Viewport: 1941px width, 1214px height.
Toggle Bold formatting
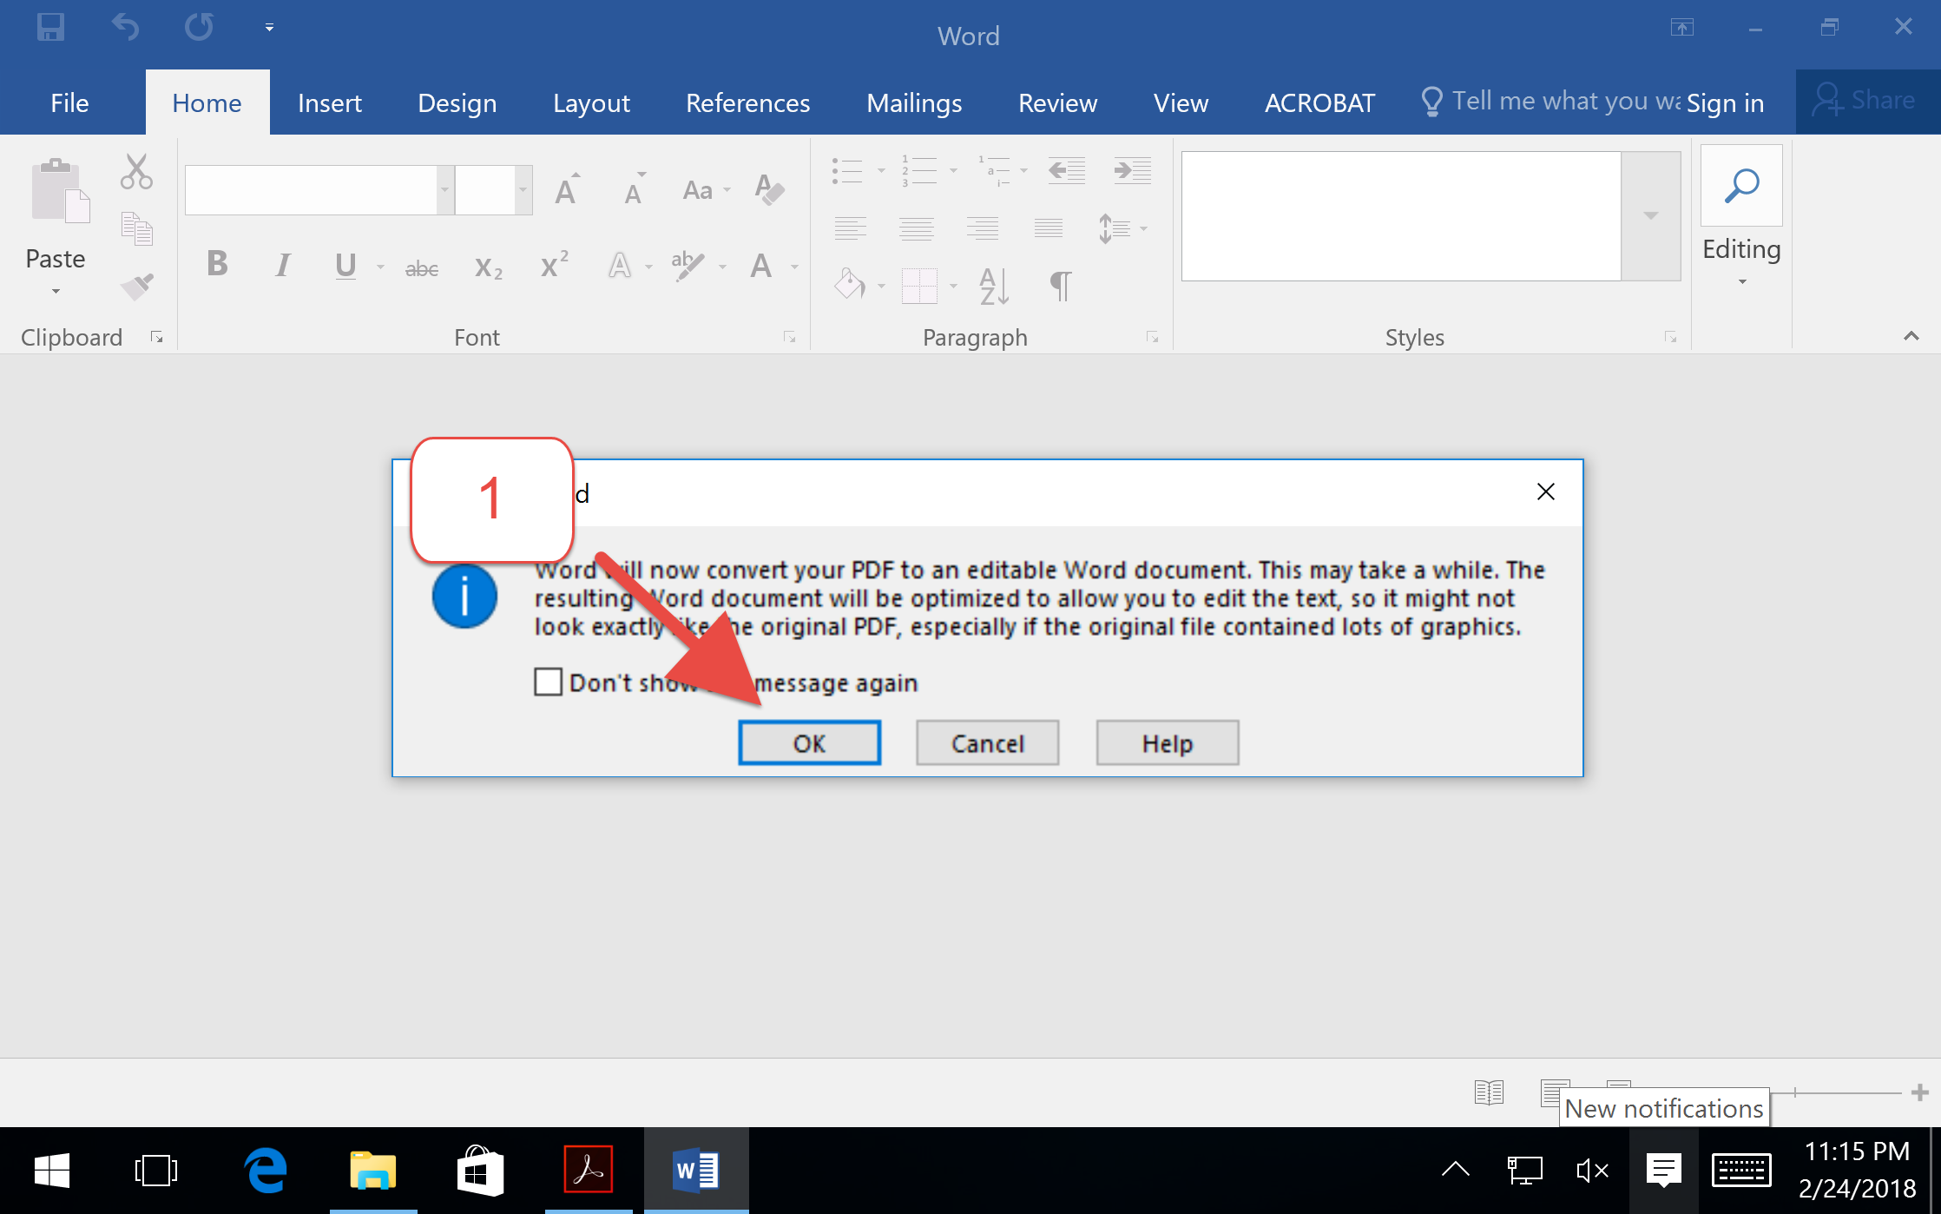(x=217, y=263)
